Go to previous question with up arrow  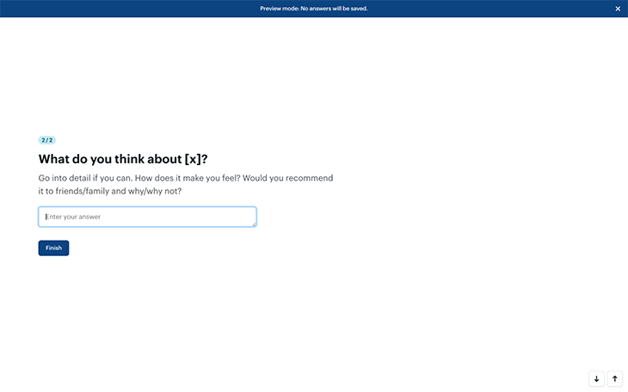(x=615, y=379)
